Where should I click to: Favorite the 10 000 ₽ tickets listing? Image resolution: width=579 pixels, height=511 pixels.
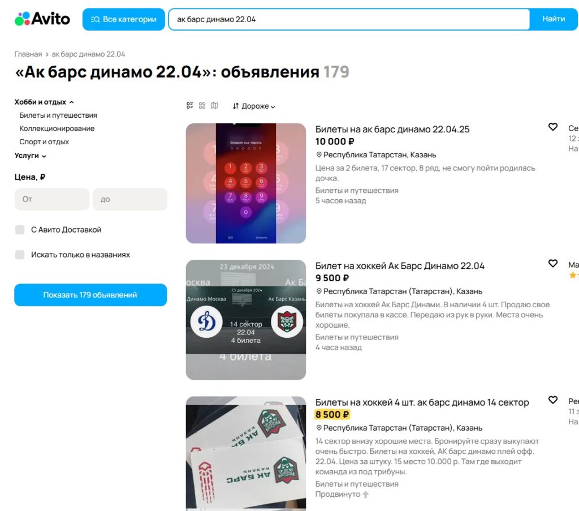[553, 127]
